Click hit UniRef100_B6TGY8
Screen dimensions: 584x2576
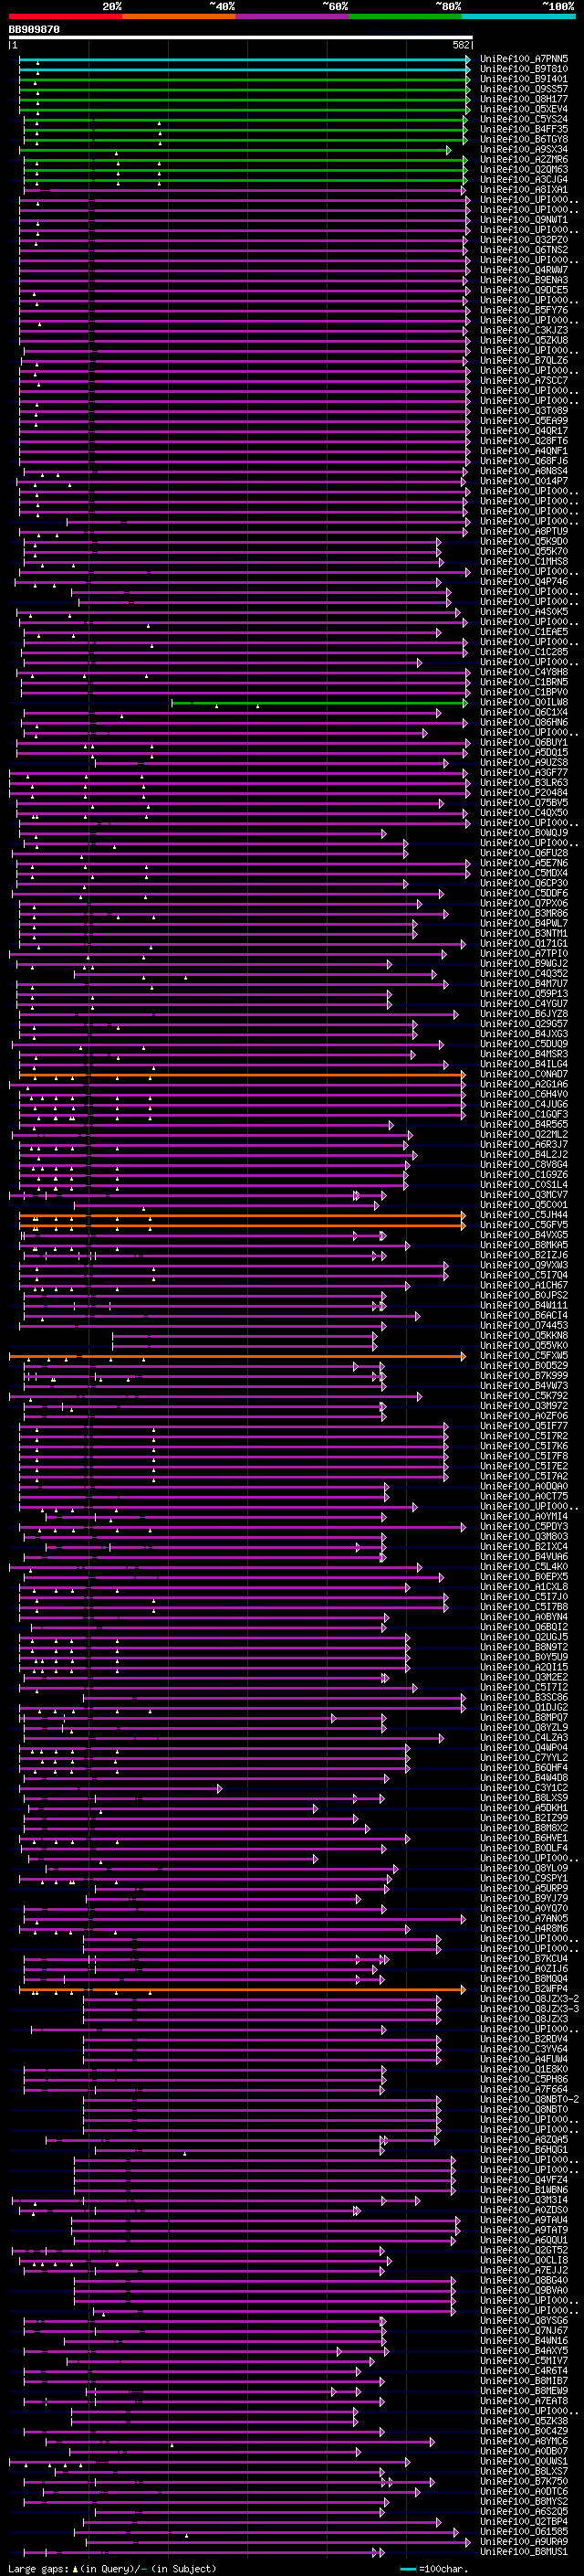coord(524,139)
